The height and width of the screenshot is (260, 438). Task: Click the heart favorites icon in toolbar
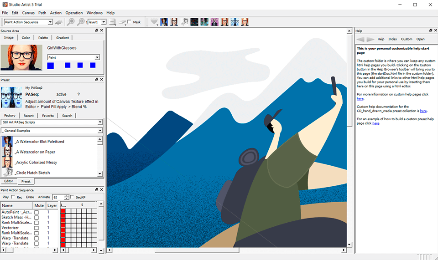tap(154, 21)
